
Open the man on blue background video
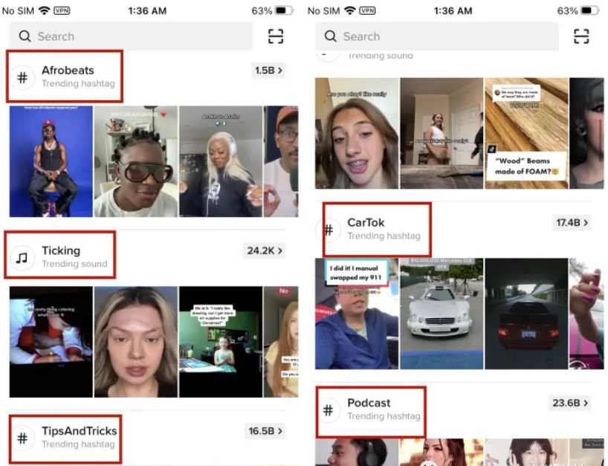(51, 161)
